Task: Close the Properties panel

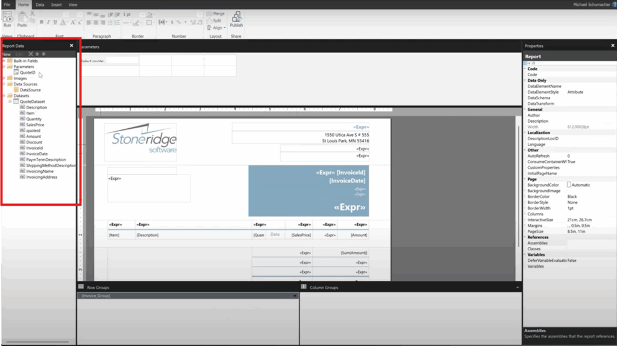Action: (x=612, y=46)
